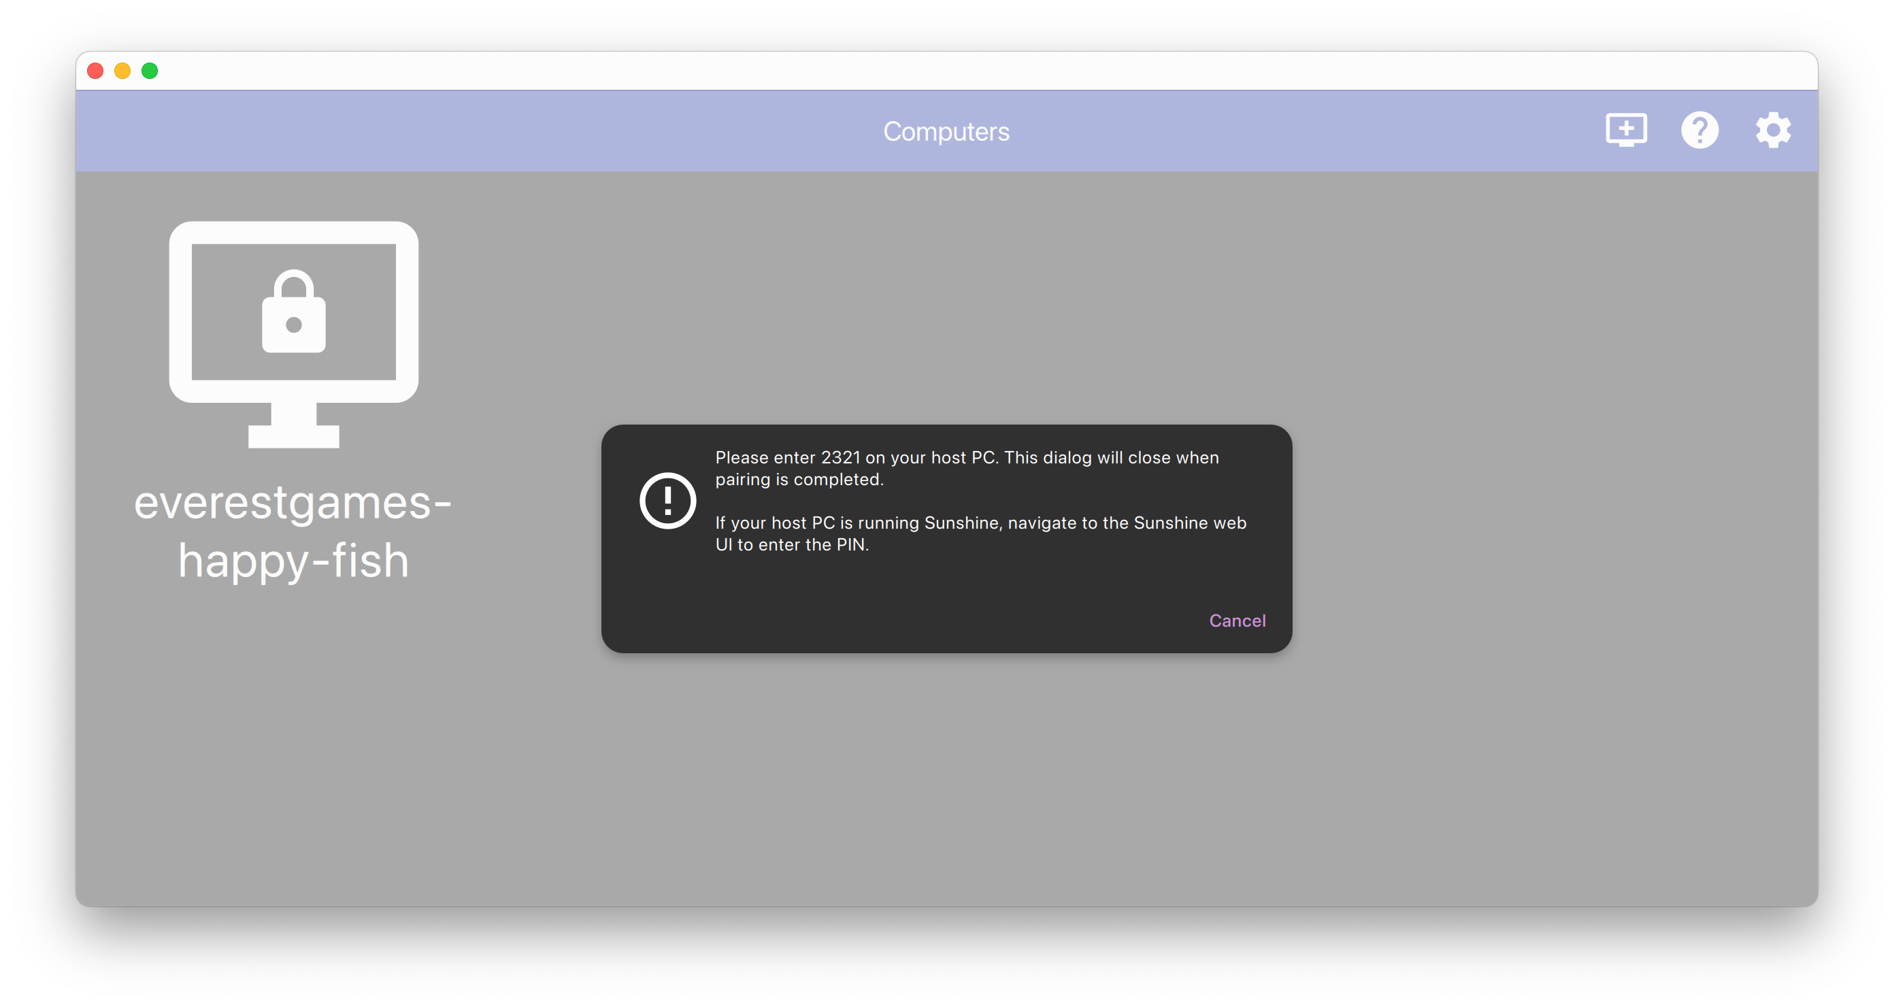Click the 2321 PIN code in the message
This screenshot has width=1894, height=1007.
pyautogui.click(x=840, y=457)
